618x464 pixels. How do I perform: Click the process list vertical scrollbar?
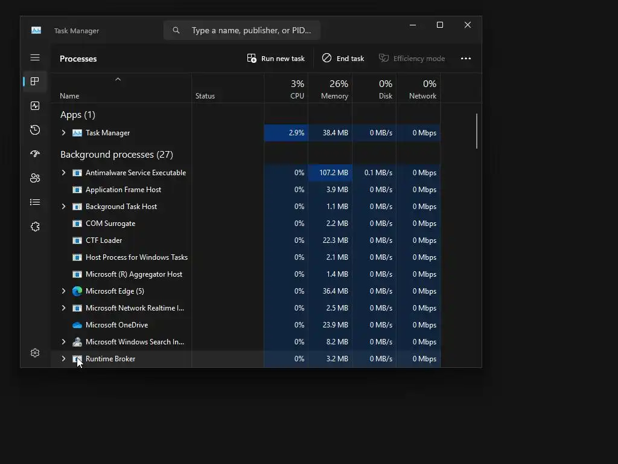[477, 131]
